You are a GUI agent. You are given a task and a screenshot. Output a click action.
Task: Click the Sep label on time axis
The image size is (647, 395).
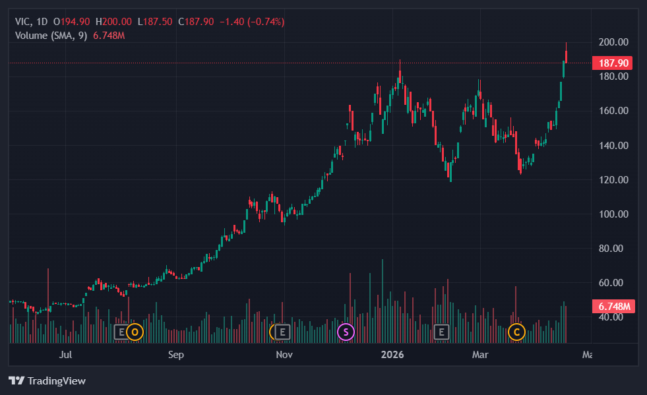(x=175, y=355)
